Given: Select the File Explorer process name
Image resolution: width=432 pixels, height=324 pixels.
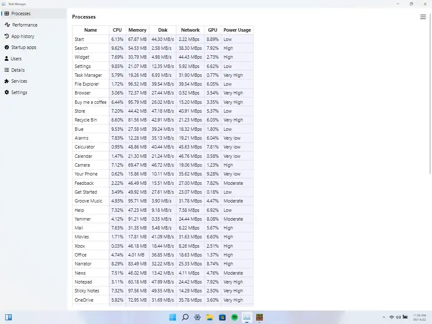Looking at the screenshot, I should (x=86, y=84).
